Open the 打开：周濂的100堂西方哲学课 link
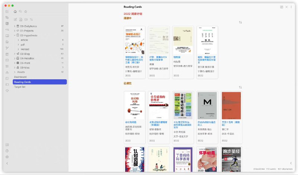Screen dimensions: 298x175 (x=158, y=58)
